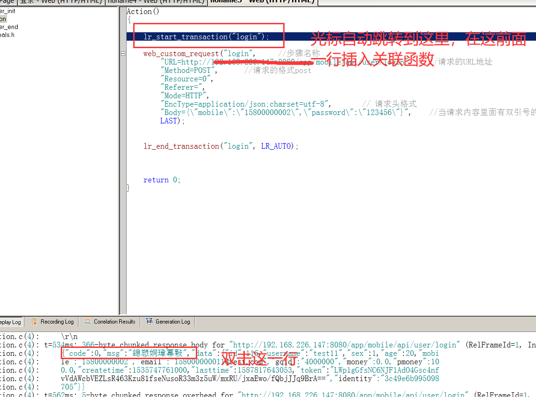Collapse the web_custom_request code block
The width and height of the screenshot is (536, 397).
[123, 54]
